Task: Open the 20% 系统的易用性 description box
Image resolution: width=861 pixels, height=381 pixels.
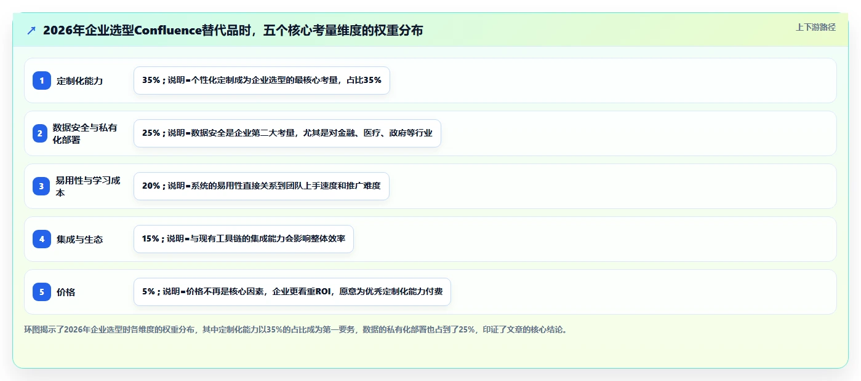Action: click(262, 186)
